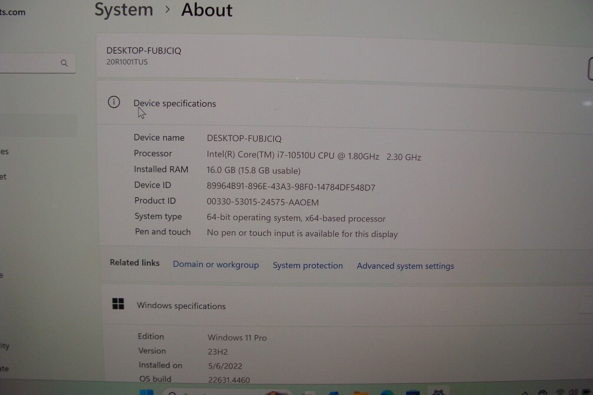The image size is (593, 395).
Task: Click the Pen and touch label
Action: click(163, 232)
